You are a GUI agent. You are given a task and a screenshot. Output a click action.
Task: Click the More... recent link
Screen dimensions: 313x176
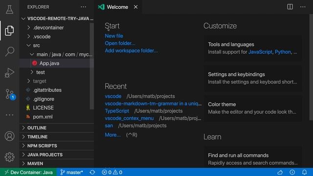112,135
